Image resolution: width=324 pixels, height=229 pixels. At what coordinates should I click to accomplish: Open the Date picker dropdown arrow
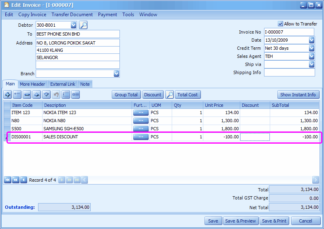tap(311, 40)
